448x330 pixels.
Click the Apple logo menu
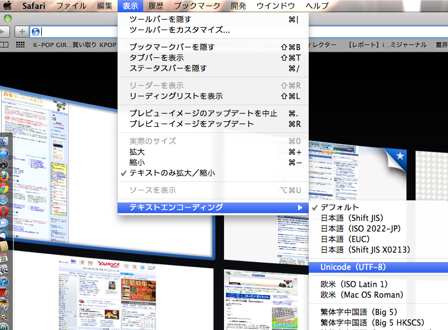click(x=8, y=5)
